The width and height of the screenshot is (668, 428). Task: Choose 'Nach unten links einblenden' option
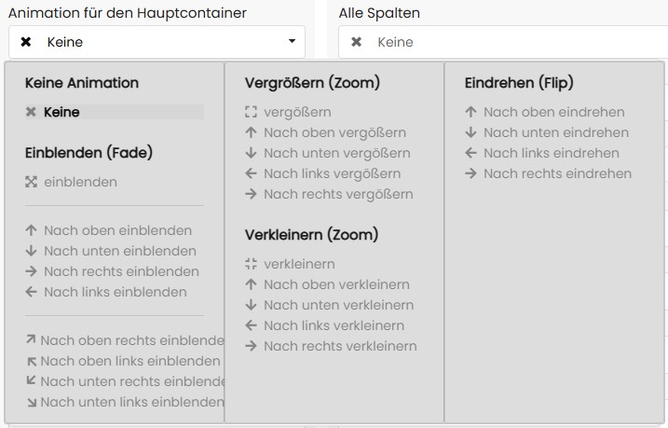131,402
